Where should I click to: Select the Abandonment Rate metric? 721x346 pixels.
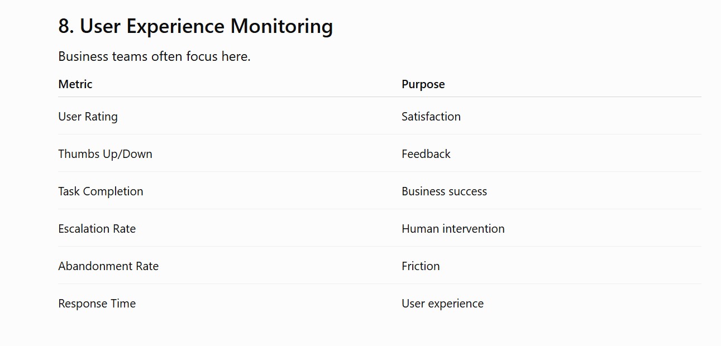tap(108, 266)
